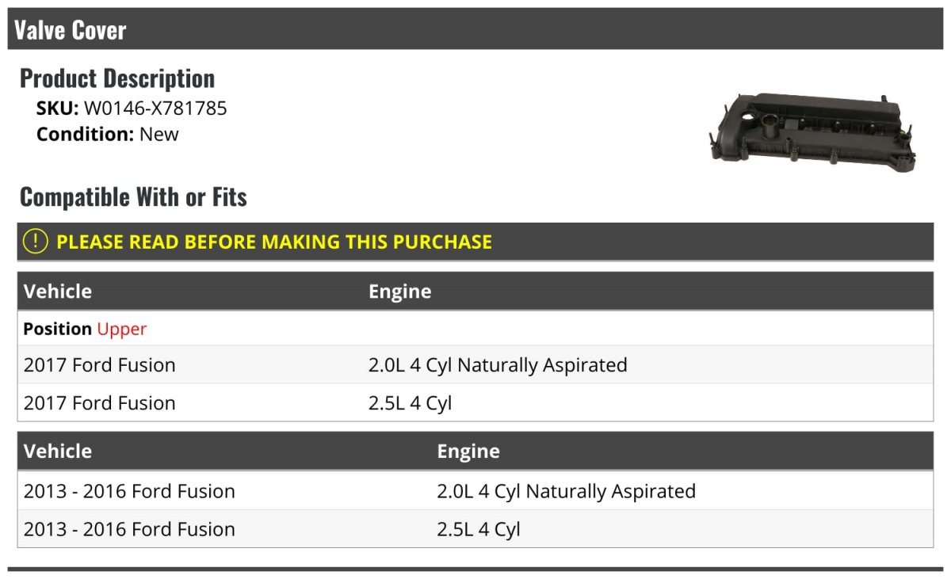Select the 2013 - 2016 Ford Fusion 2.0L row

(475, 491)
